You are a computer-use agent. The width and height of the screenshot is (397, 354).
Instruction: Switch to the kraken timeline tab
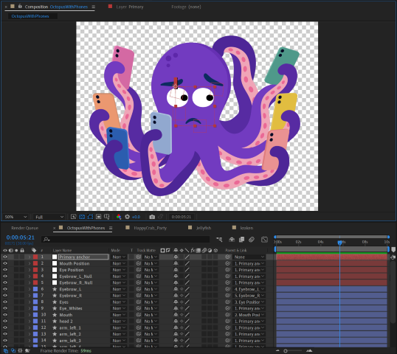[x=246, y=228]
